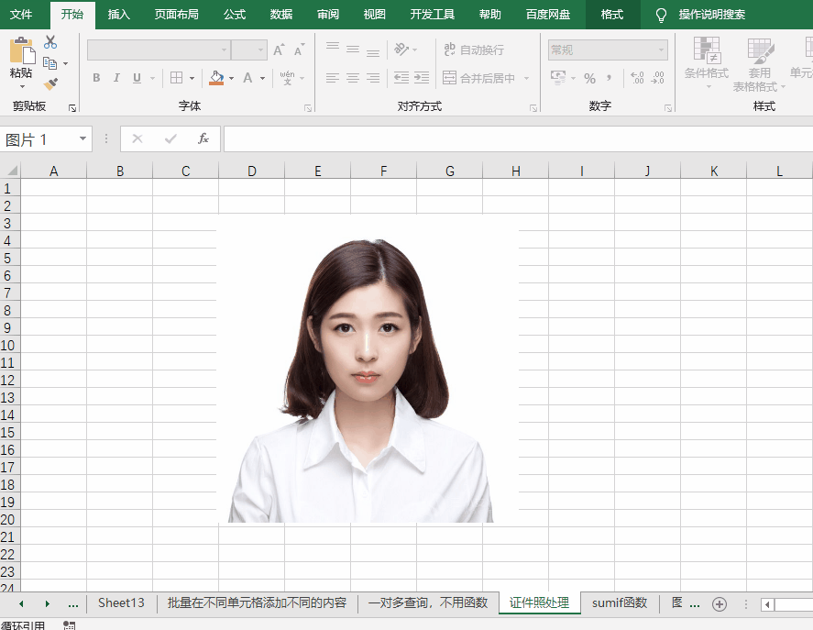Open the font color dropdown arrow
The width and height of the screenshot is (813, 630).
(x=262, y=78)
